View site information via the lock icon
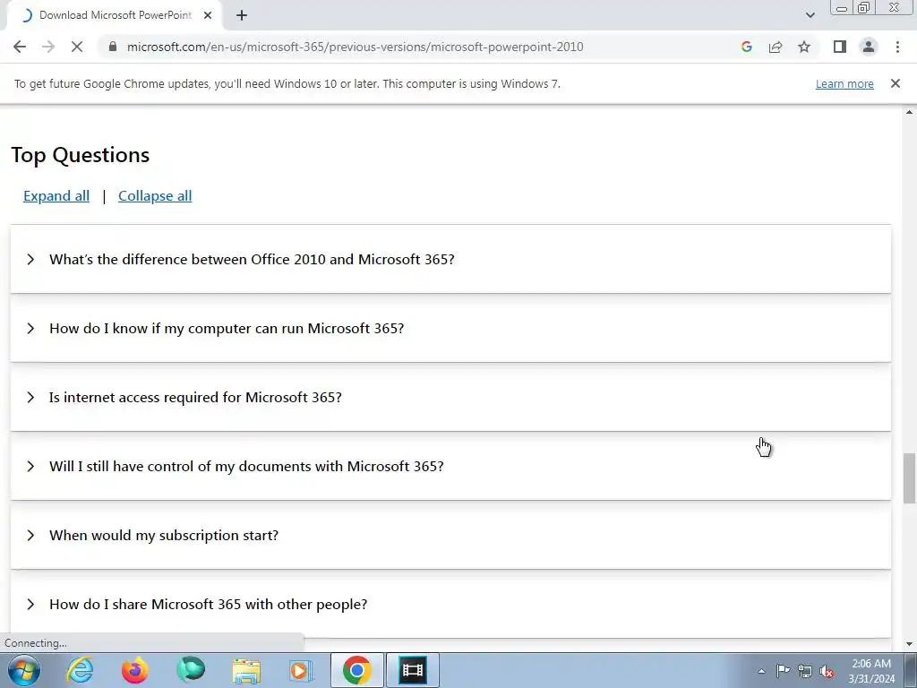The image size is (917, 688). pyautogui.click(x=113, y=47)
